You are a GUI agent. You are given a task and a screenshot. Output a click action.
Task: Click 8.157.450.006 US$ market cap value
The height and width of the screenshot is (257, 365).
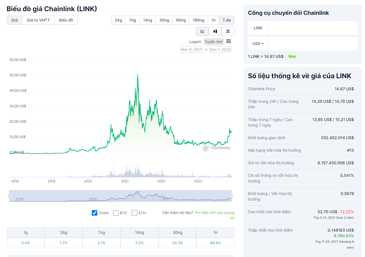pyautogui.click(x=336, y=163)
